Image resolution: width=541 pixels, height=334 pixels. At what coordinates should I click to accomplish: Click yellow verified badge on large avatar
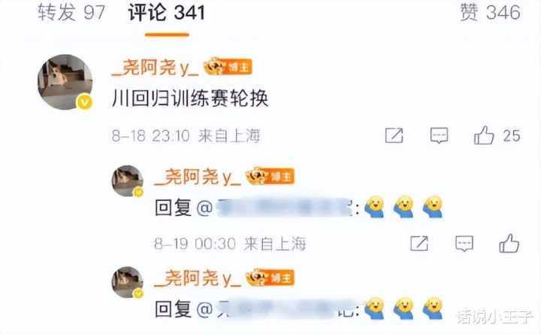point(84,102)
